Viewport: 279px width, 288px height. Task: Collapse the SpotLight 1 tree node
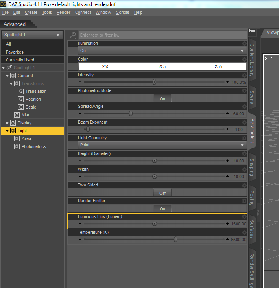point(3,68)
